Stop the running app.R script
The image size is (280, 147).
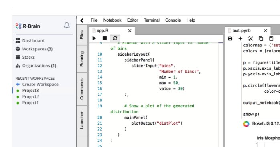(105, 38)
